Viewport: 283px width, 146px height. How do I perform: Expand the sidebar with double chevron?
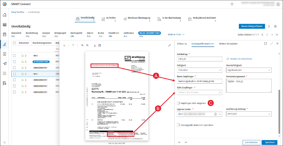(5, 142)
